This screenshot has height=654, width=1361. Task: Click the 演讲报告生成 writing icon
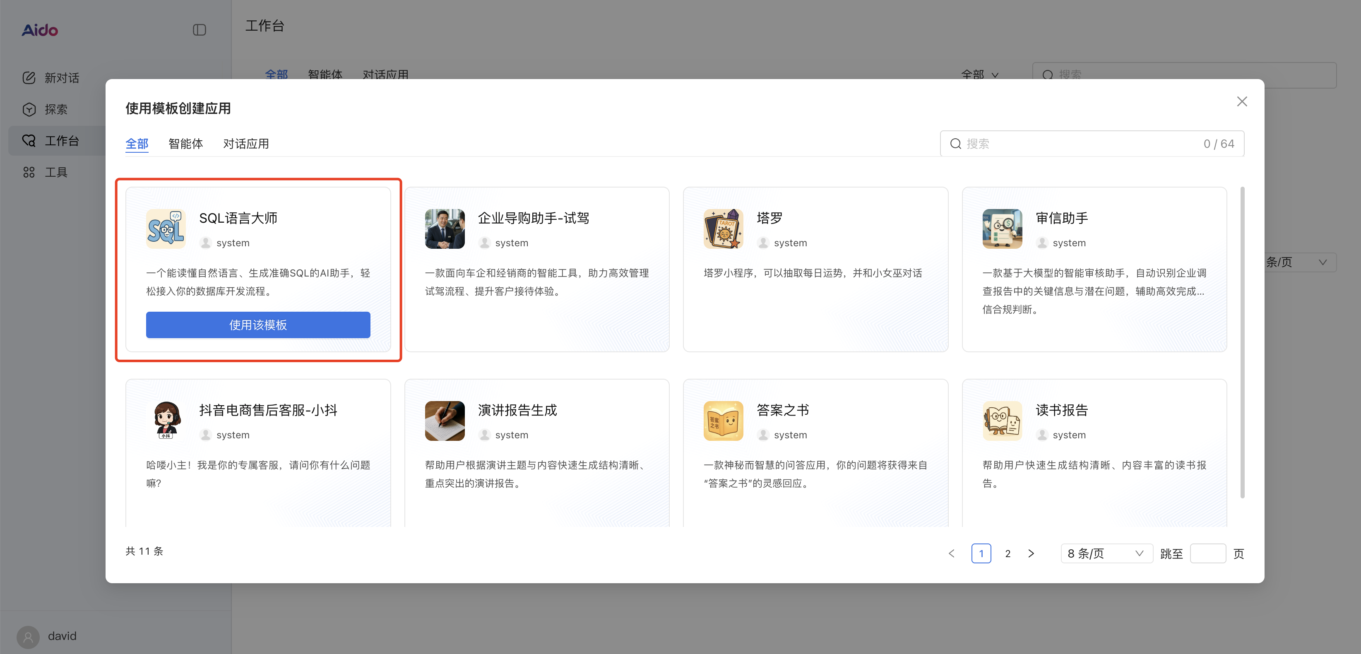click(x=444, y=421)
